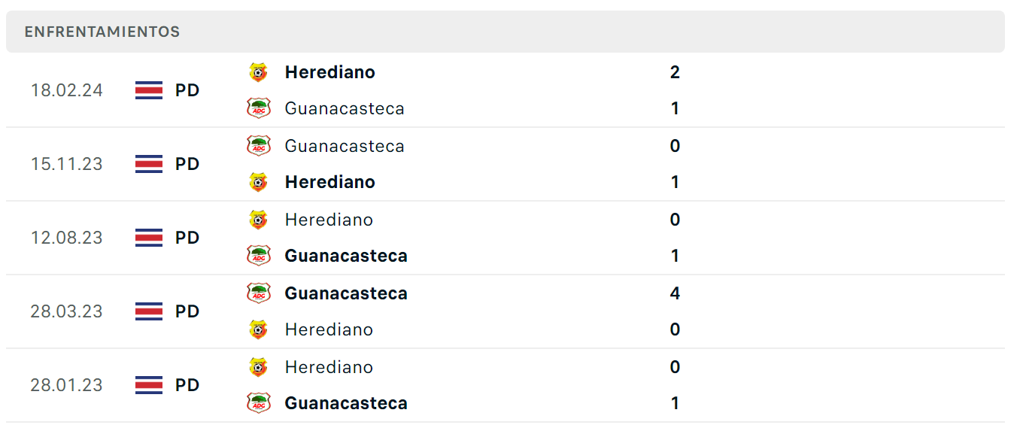Click Guanacasteca crest in 28.01.23 match
This screenshot has width=1017, height=434.
(258, 403)
